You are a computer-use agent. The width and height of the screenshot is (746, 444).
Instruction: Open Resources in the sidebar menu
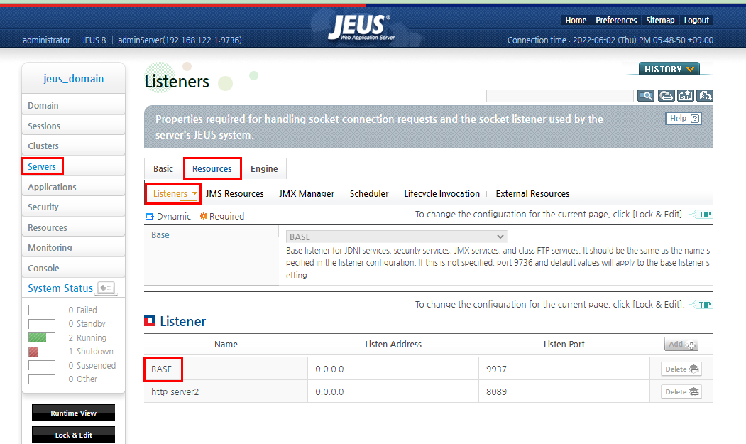tap(73, 227)
